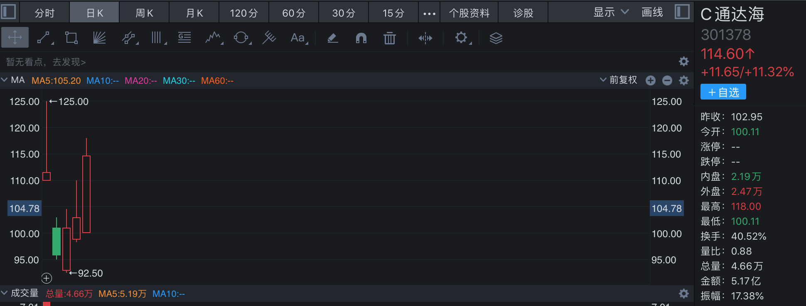This screenshot has width=806, height=306.
Task: Activate the eraser tool
Action: pyautogui.click(x=332, y=38)
